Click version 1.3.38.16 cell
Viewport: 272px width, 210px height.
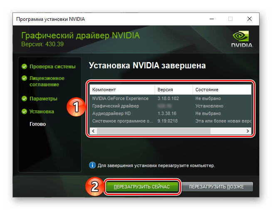[167, 113]
